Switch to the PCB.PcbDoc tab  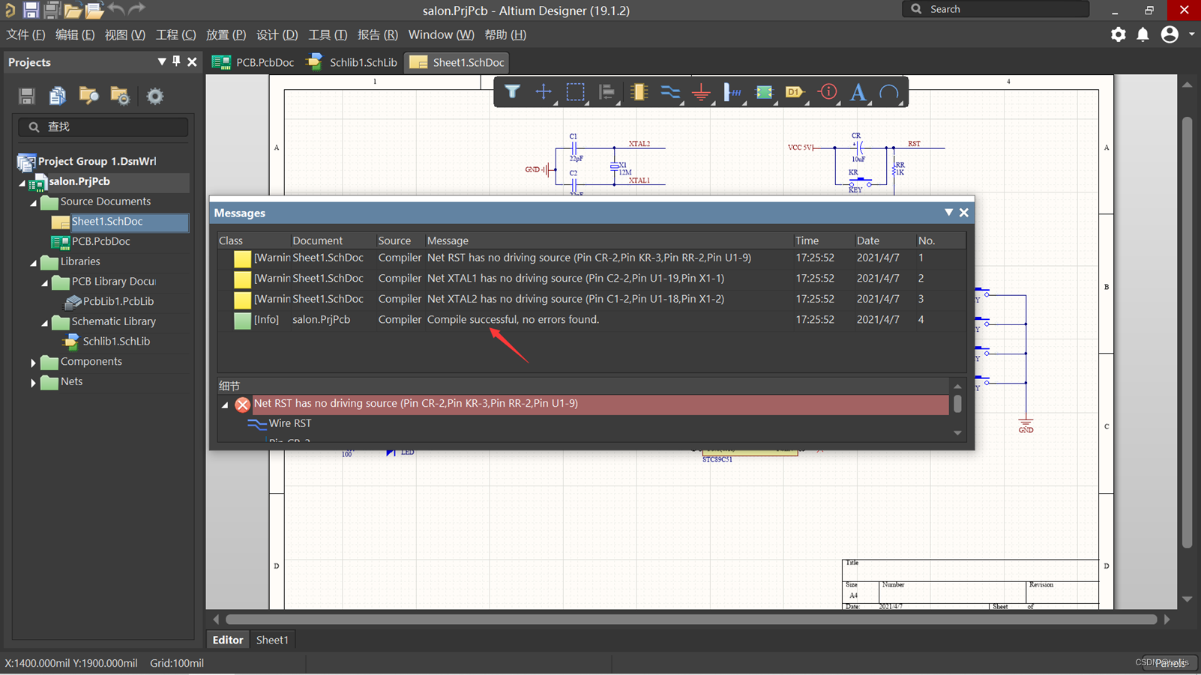(253, 62)
